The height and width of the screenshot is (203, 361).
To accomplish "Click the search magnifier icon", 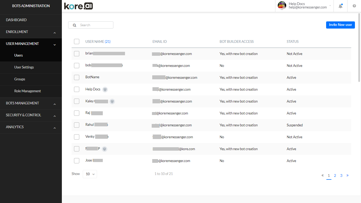I will pos(74,25).
